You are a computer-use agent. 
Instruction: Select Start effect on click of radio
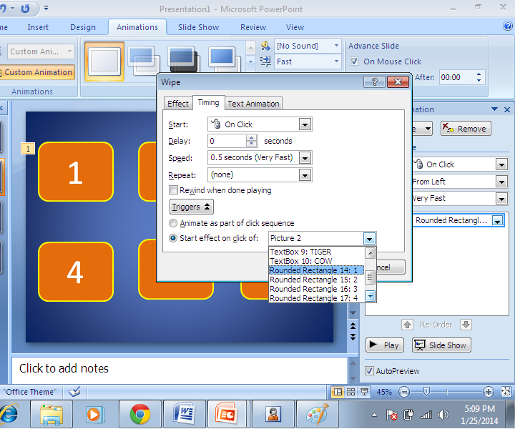173,238
